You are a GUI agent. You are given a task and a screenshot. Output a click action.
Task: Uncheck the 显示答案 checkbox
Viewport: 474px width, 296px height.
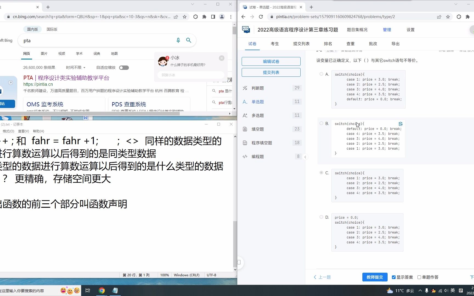(x=393, y=277)
